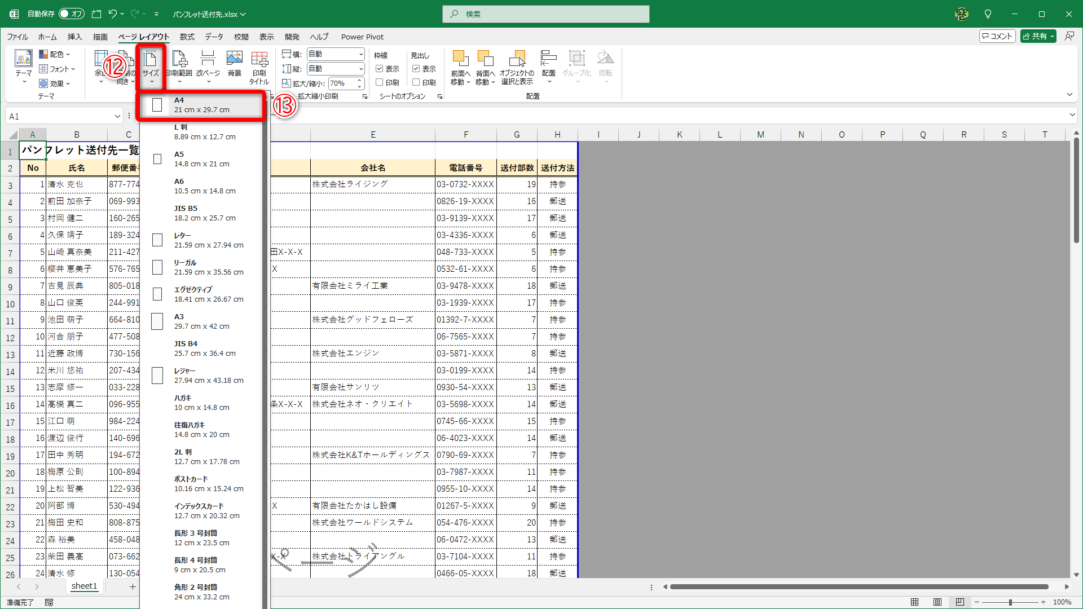Click the 背景 (background) icon
This screenshot has height=609, width=1083.
pos(234,65)
